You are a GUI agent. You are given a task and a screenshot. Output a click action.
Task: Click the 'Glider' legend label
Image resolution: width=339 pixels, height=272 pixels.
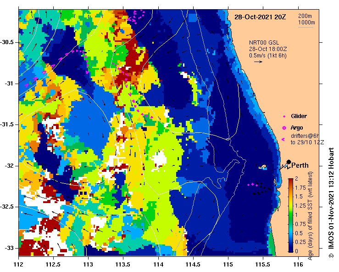point(299,116)
